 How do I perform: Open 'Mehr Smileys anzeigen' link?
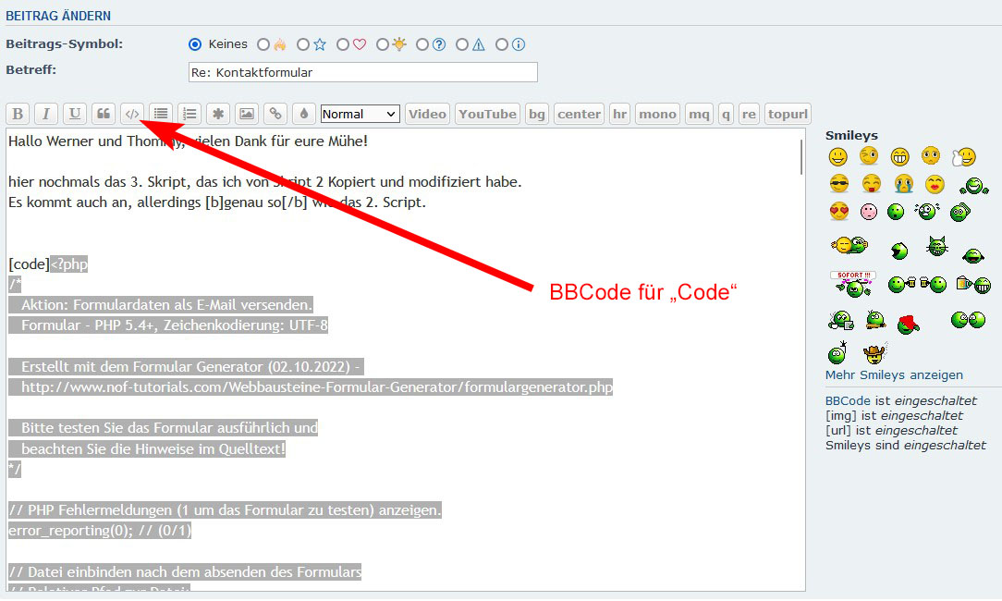(894, 375)
